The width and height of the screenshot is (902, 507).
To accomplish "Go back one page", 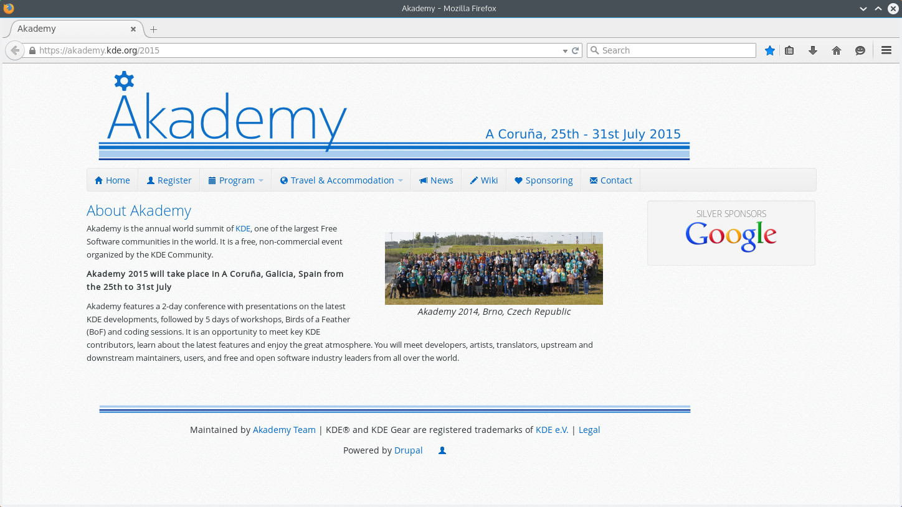I will point(15,50).
